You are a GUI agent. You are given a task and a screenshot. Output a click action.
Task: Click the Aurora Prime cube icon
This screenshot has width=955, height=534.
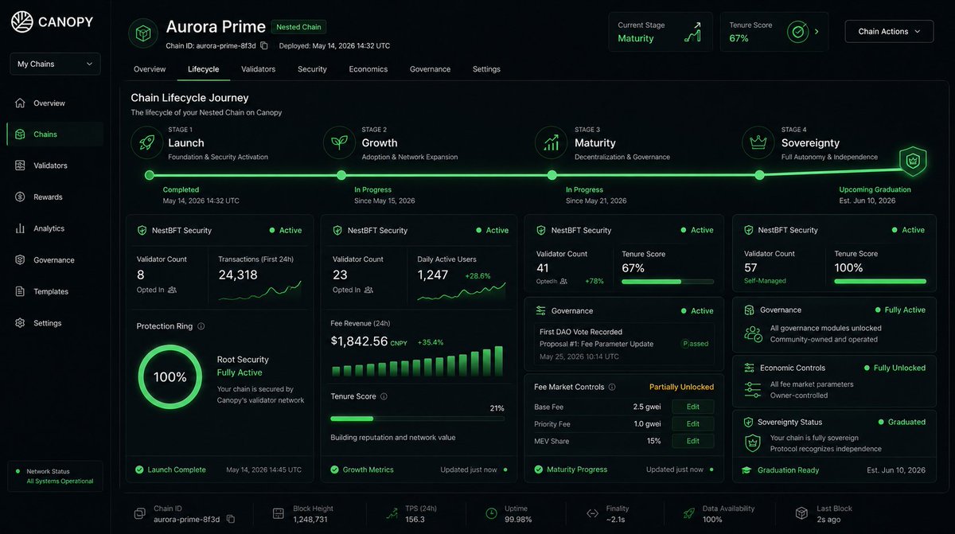pyautogui.click(x=143, y=33)
